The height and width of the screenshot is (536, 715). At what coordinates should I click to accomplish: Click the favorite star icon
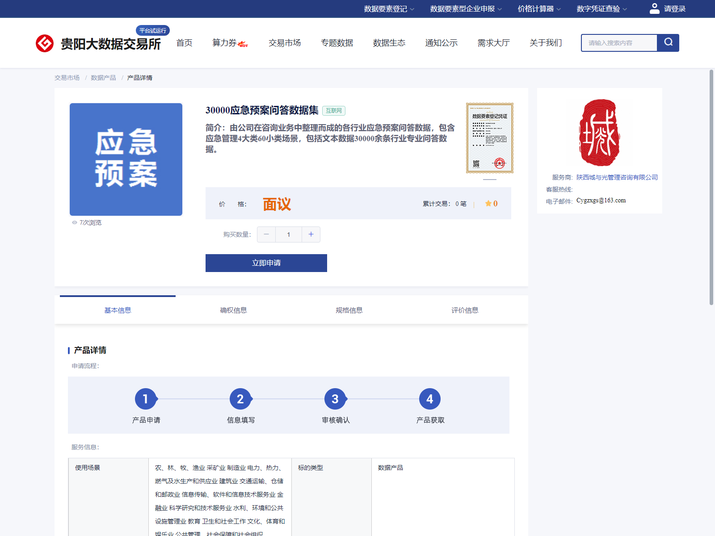488,204
